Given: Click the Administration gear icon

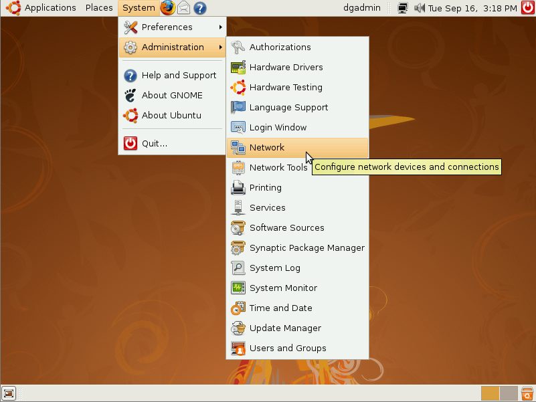Looking at the screenshot, I should click(130, 47).
